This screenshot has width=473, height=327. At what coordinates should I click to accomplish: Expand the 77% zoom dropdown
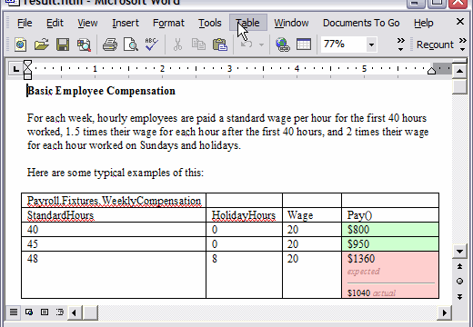click(x=371, y=45)
